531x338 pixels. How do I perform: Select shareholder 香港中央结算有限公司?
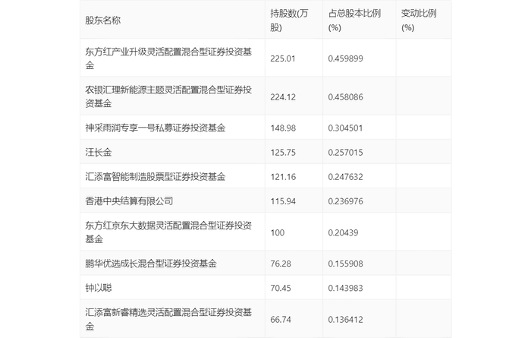click(x=129, y=201)
